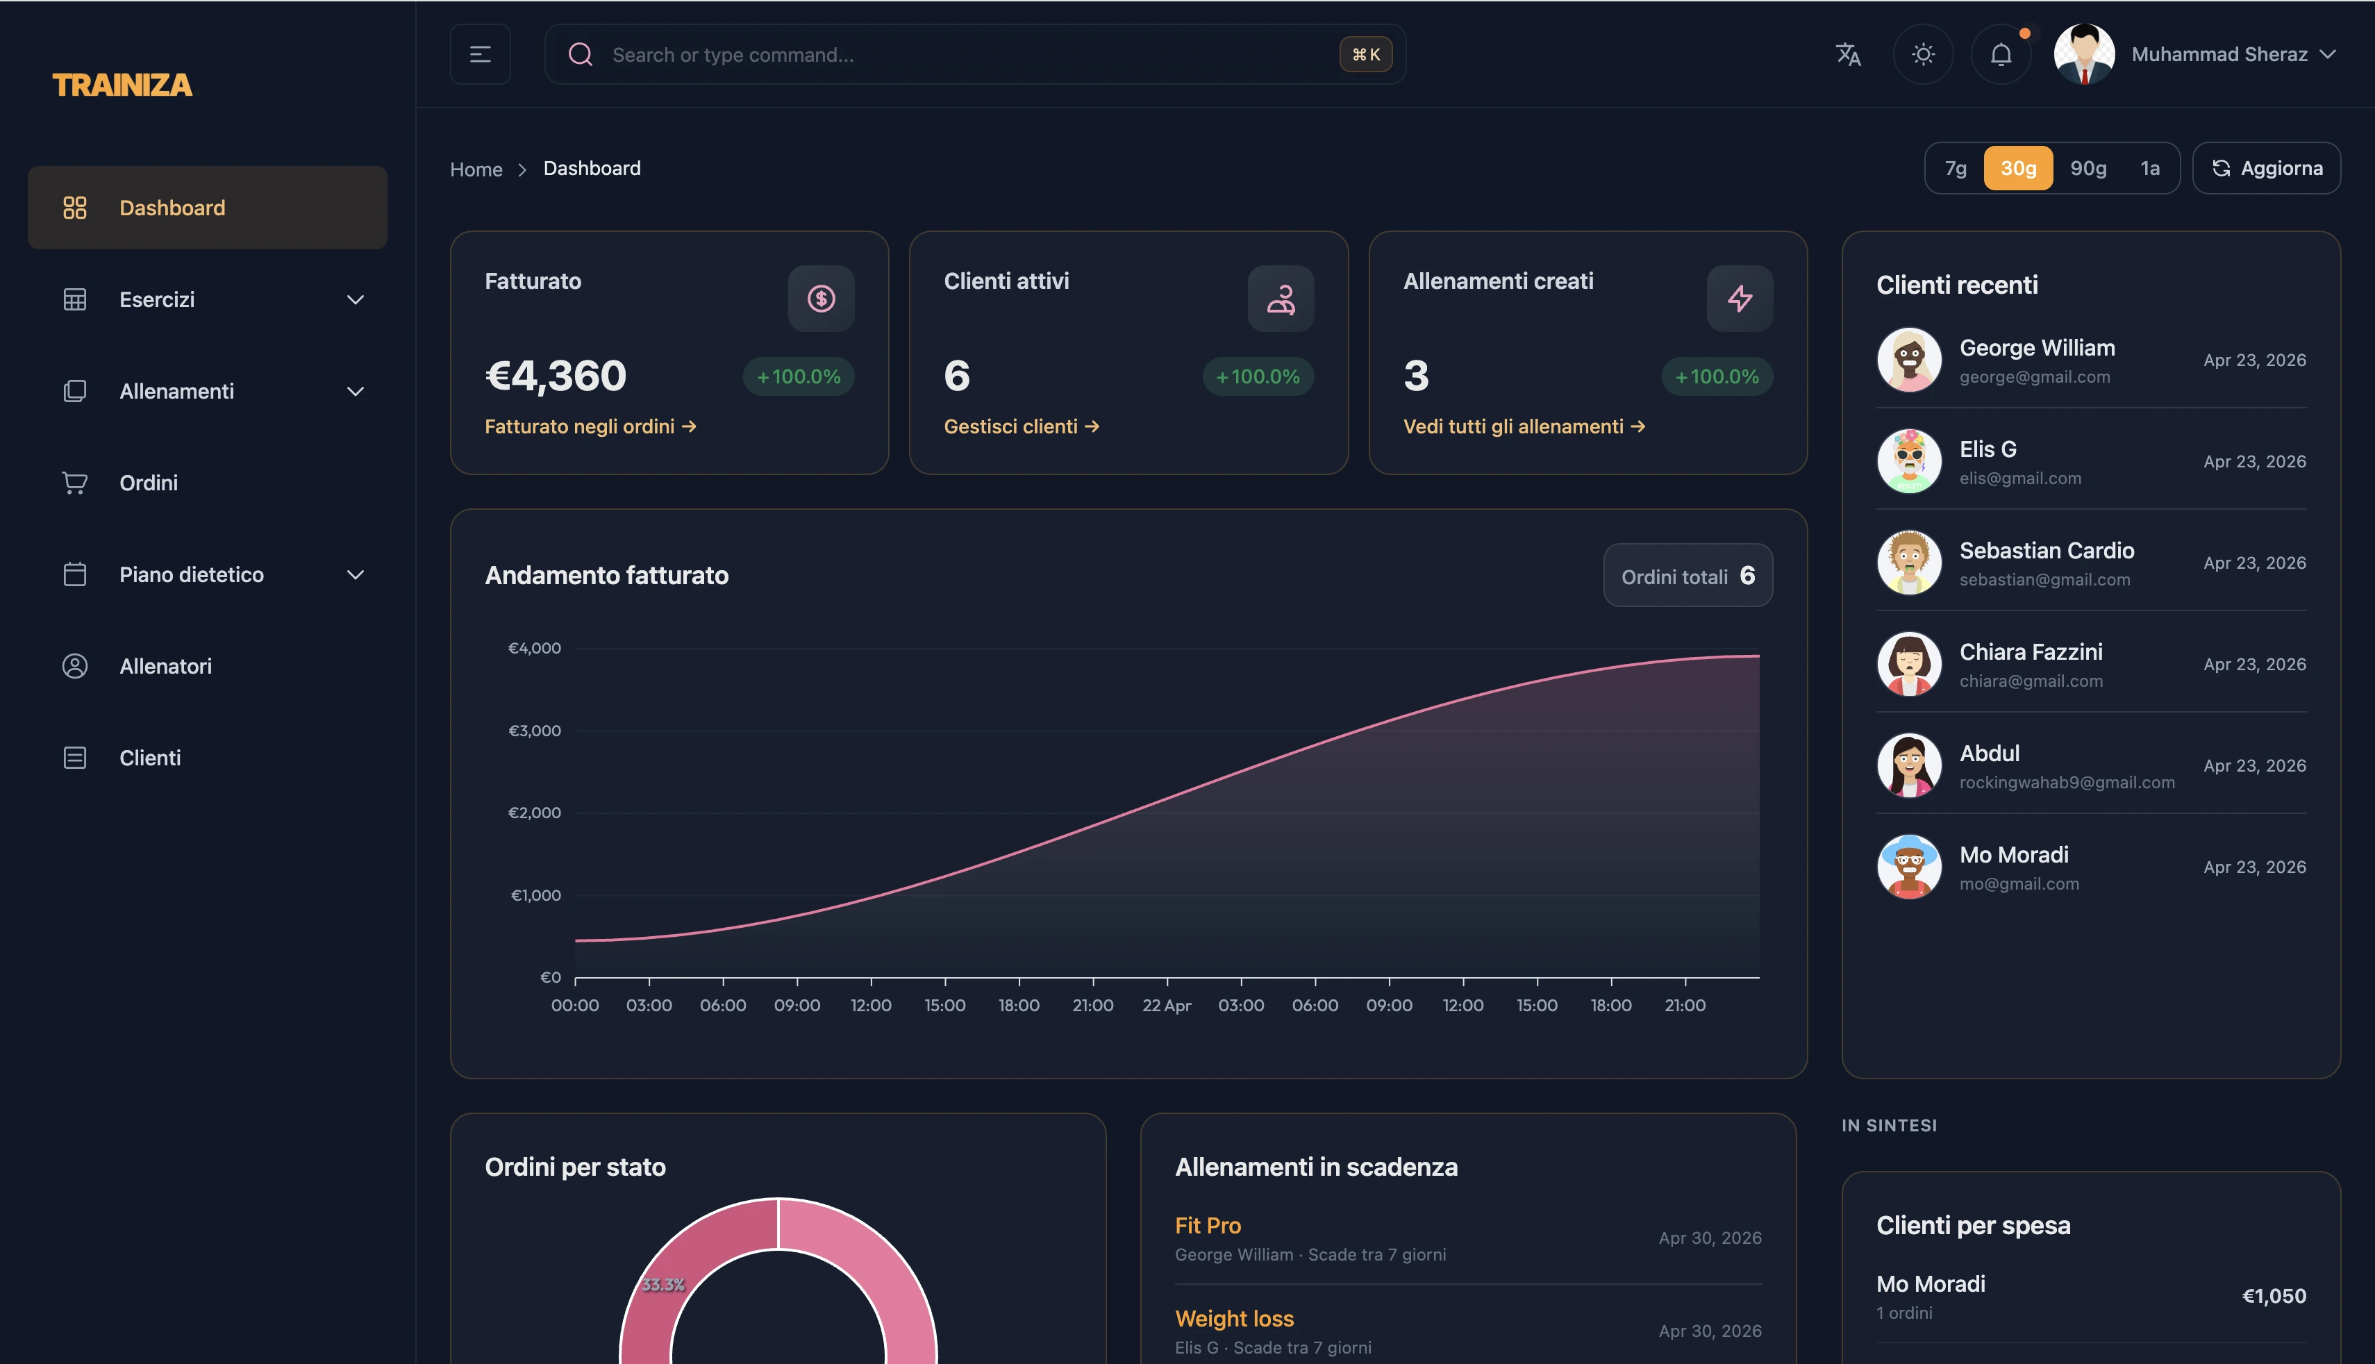2375x1364 pixels.
Task: Select the 7g time range tab
Action: [1956, 167]
